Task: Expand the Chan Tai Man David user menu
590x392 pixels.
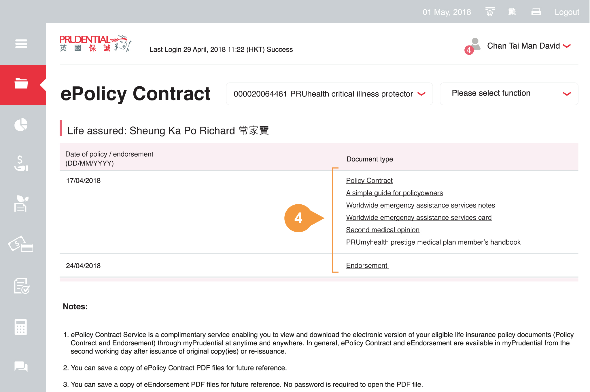Action: pos(529,46)
